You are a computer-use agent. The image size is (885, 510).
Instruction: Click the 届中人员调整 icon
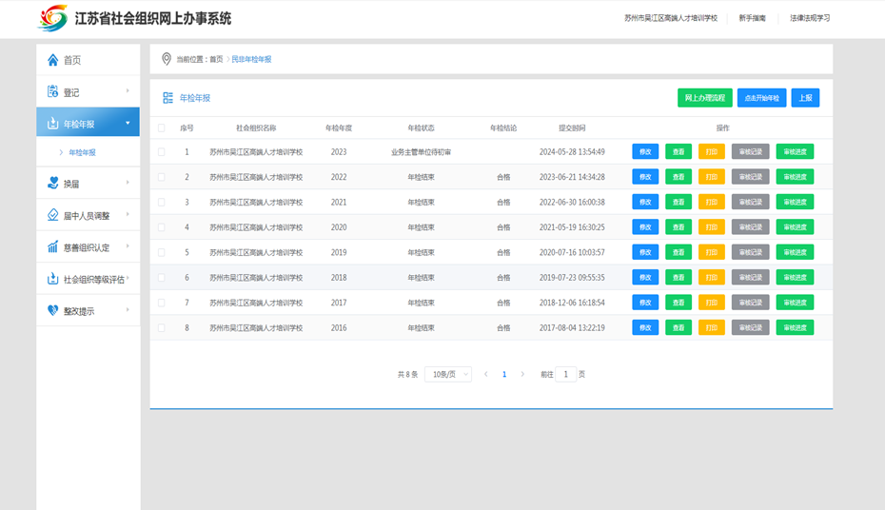52,215
